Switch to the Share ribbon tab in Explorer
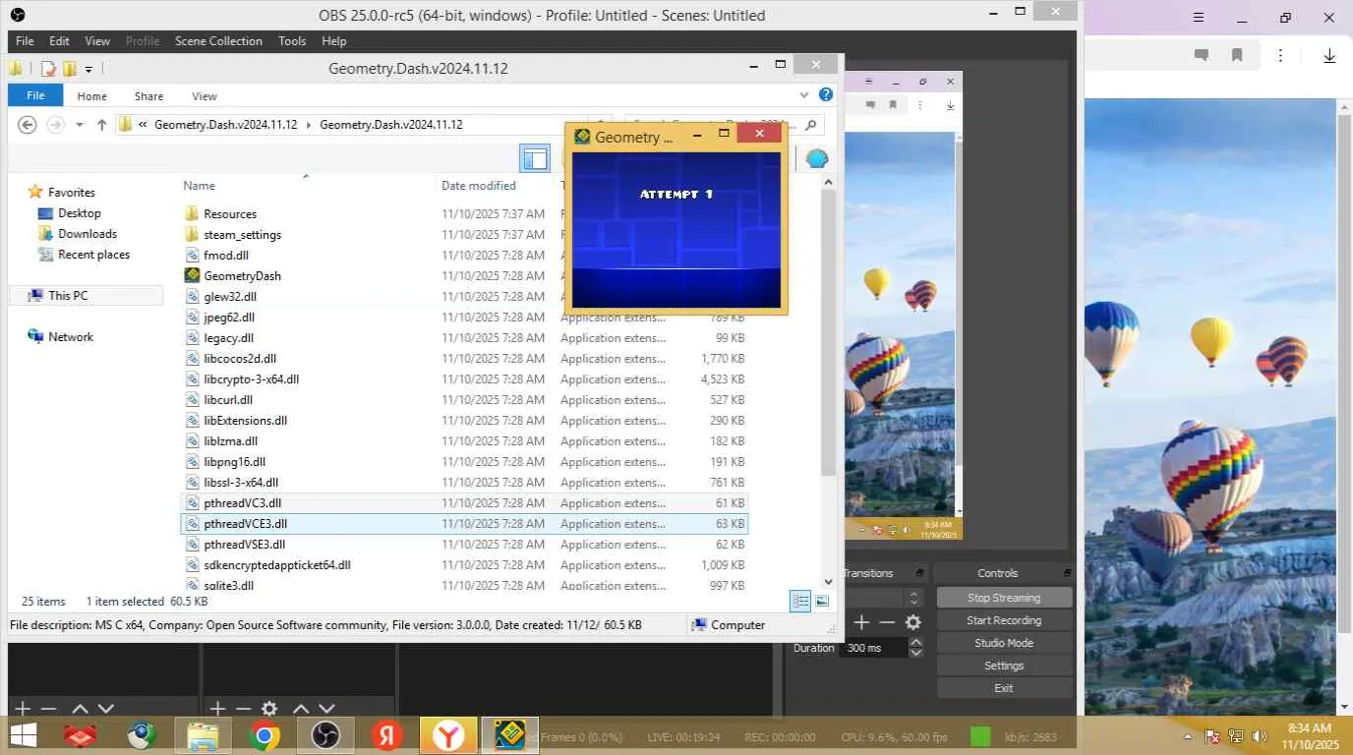Image resolution: width=1353 pixels, height=755 pixels. point(149,96)
